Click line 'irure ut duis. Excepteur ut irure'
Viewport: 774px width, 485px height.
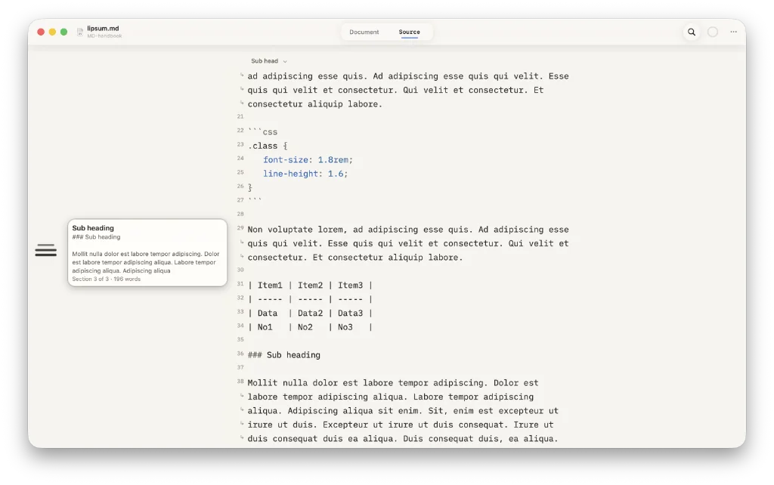[401, 425]
